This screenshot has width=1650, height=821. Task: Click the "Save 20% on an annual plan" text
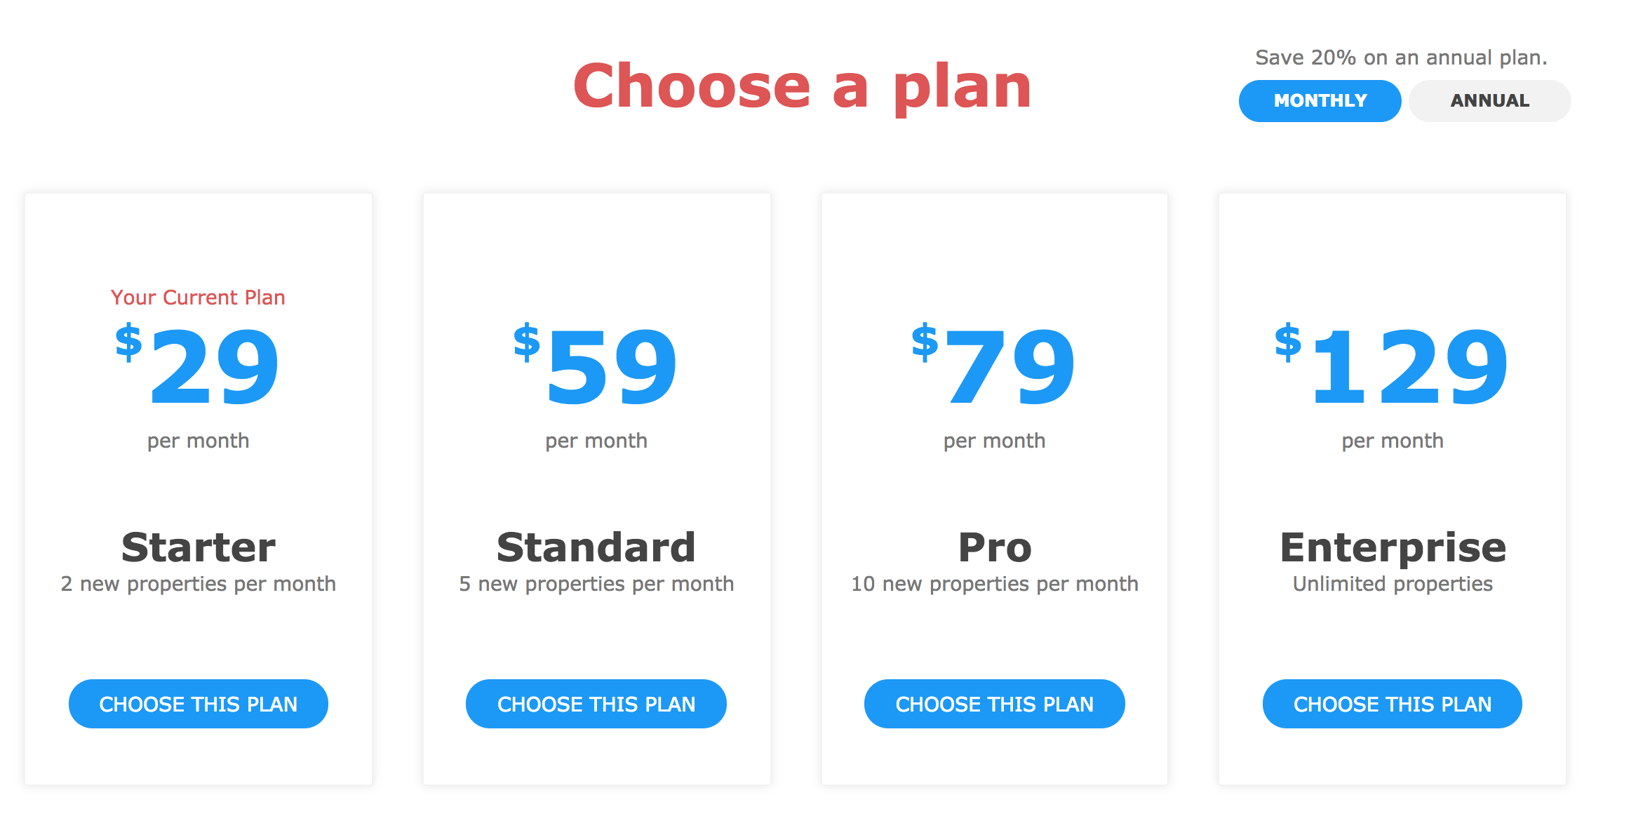point(1401,58)
